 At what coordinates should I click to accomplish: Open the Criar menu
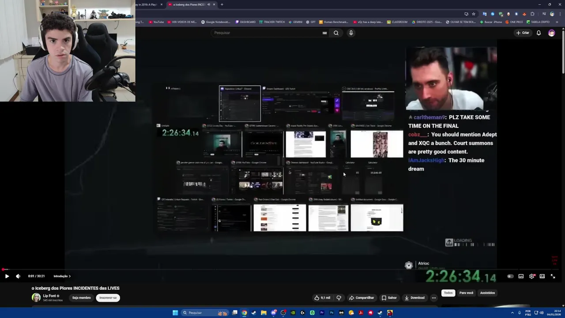523,33
